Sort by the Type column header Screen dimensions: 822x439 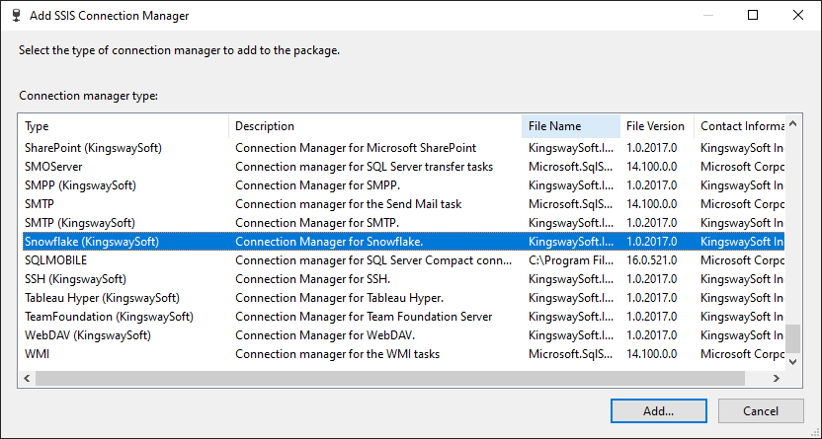click(123, 126)
